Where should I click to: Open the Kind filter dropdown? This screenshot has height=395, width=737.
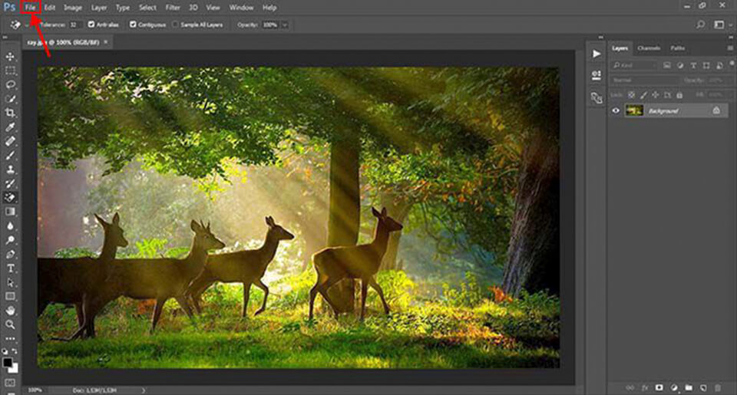point(634,65)
